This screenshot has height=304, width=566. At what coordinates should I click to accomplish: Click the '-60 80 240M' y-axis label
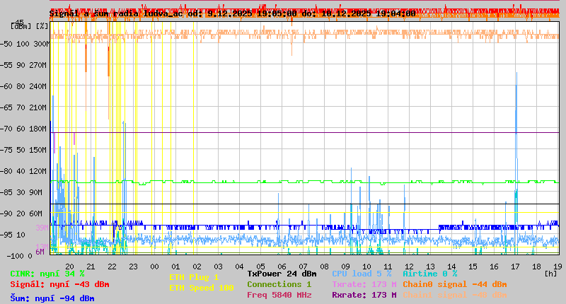pyautogui.click(x=23, y=86)
